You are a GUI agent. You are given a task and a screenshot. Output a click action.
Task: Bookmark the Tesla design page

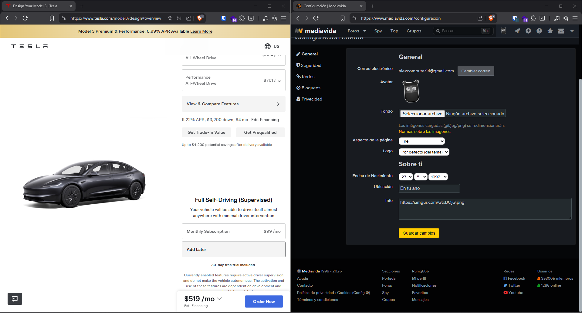coord(52,18)
